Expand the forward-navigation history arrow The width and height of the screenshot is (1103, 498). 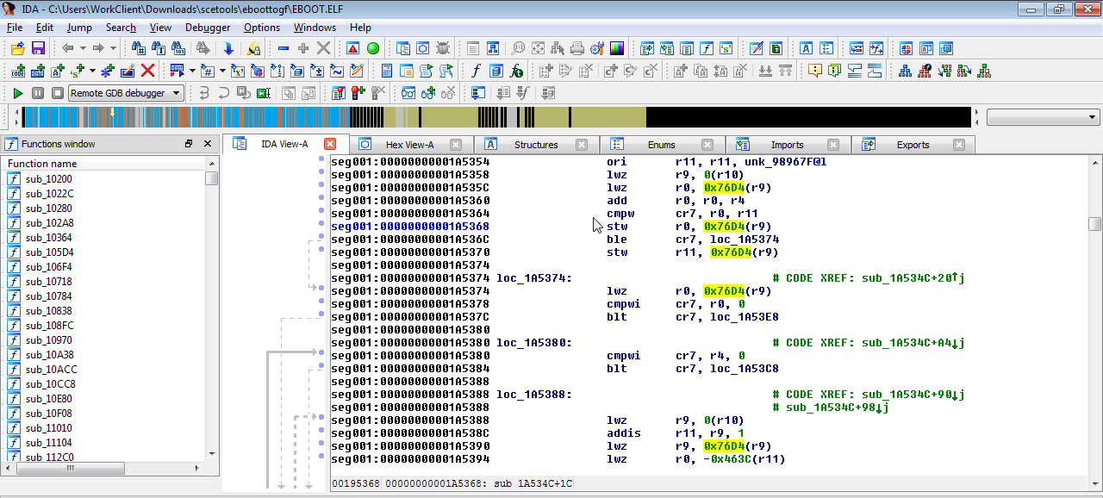(x=113, y=48)
